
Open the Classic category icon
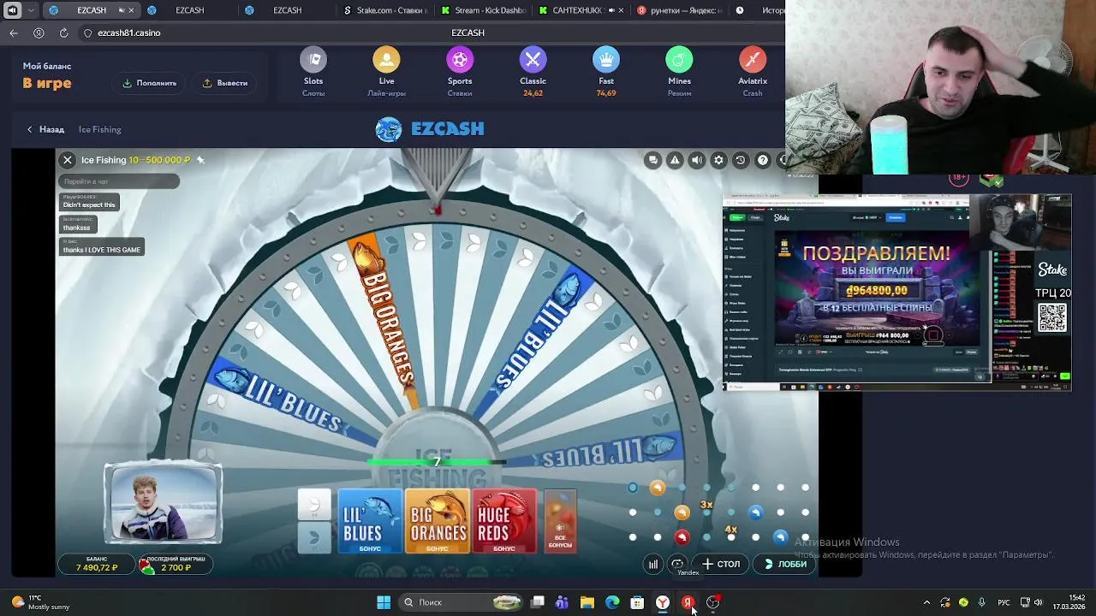pos(533,60)
